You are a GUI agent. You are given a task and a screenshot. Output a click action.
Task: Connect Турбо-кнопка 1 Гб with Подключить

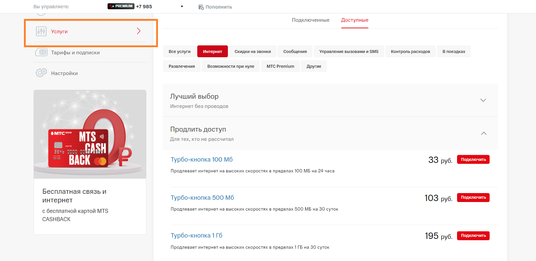coord(473,236)
